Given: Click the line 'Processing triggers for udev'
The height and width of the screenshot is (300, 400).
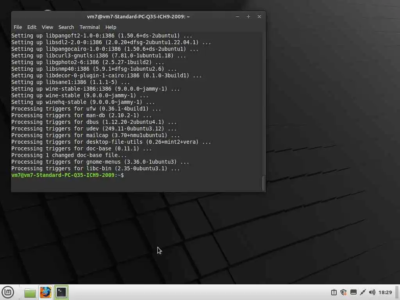Looking at the screenshot, I should point(94,129).
